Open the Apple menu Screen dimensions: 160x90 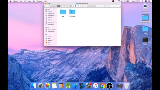click(11, 1)
